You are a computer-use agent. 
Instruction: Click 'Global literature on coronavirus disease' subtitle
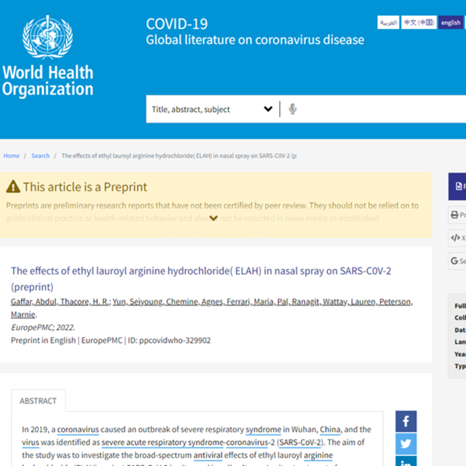[x=255, y=40]
